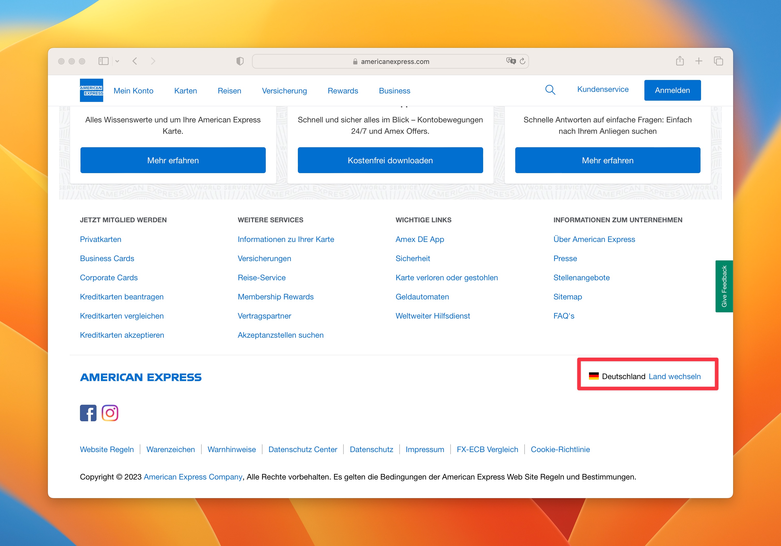Click the translate page icon in address bar
The image size is (781, 546).
(511, 61)
